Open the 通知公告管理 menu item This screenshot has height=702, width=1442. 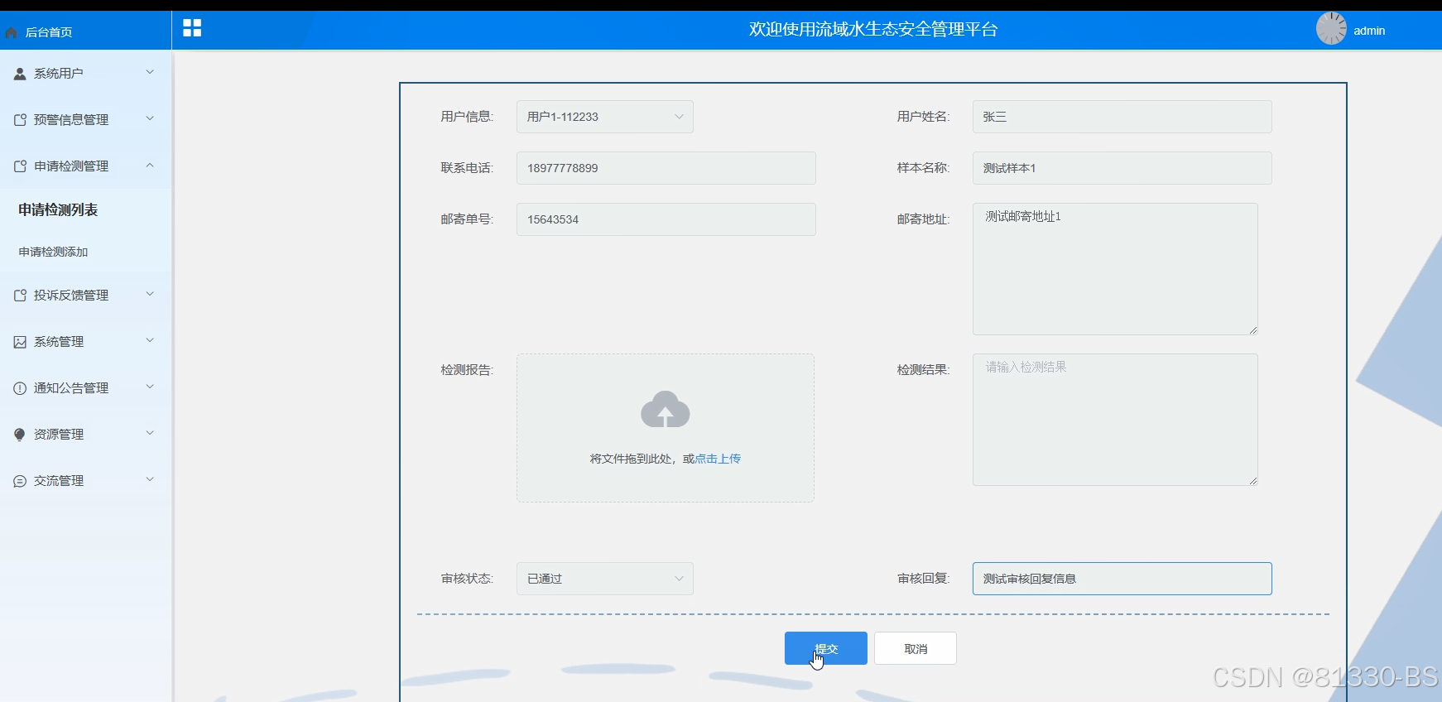point(85,388)
